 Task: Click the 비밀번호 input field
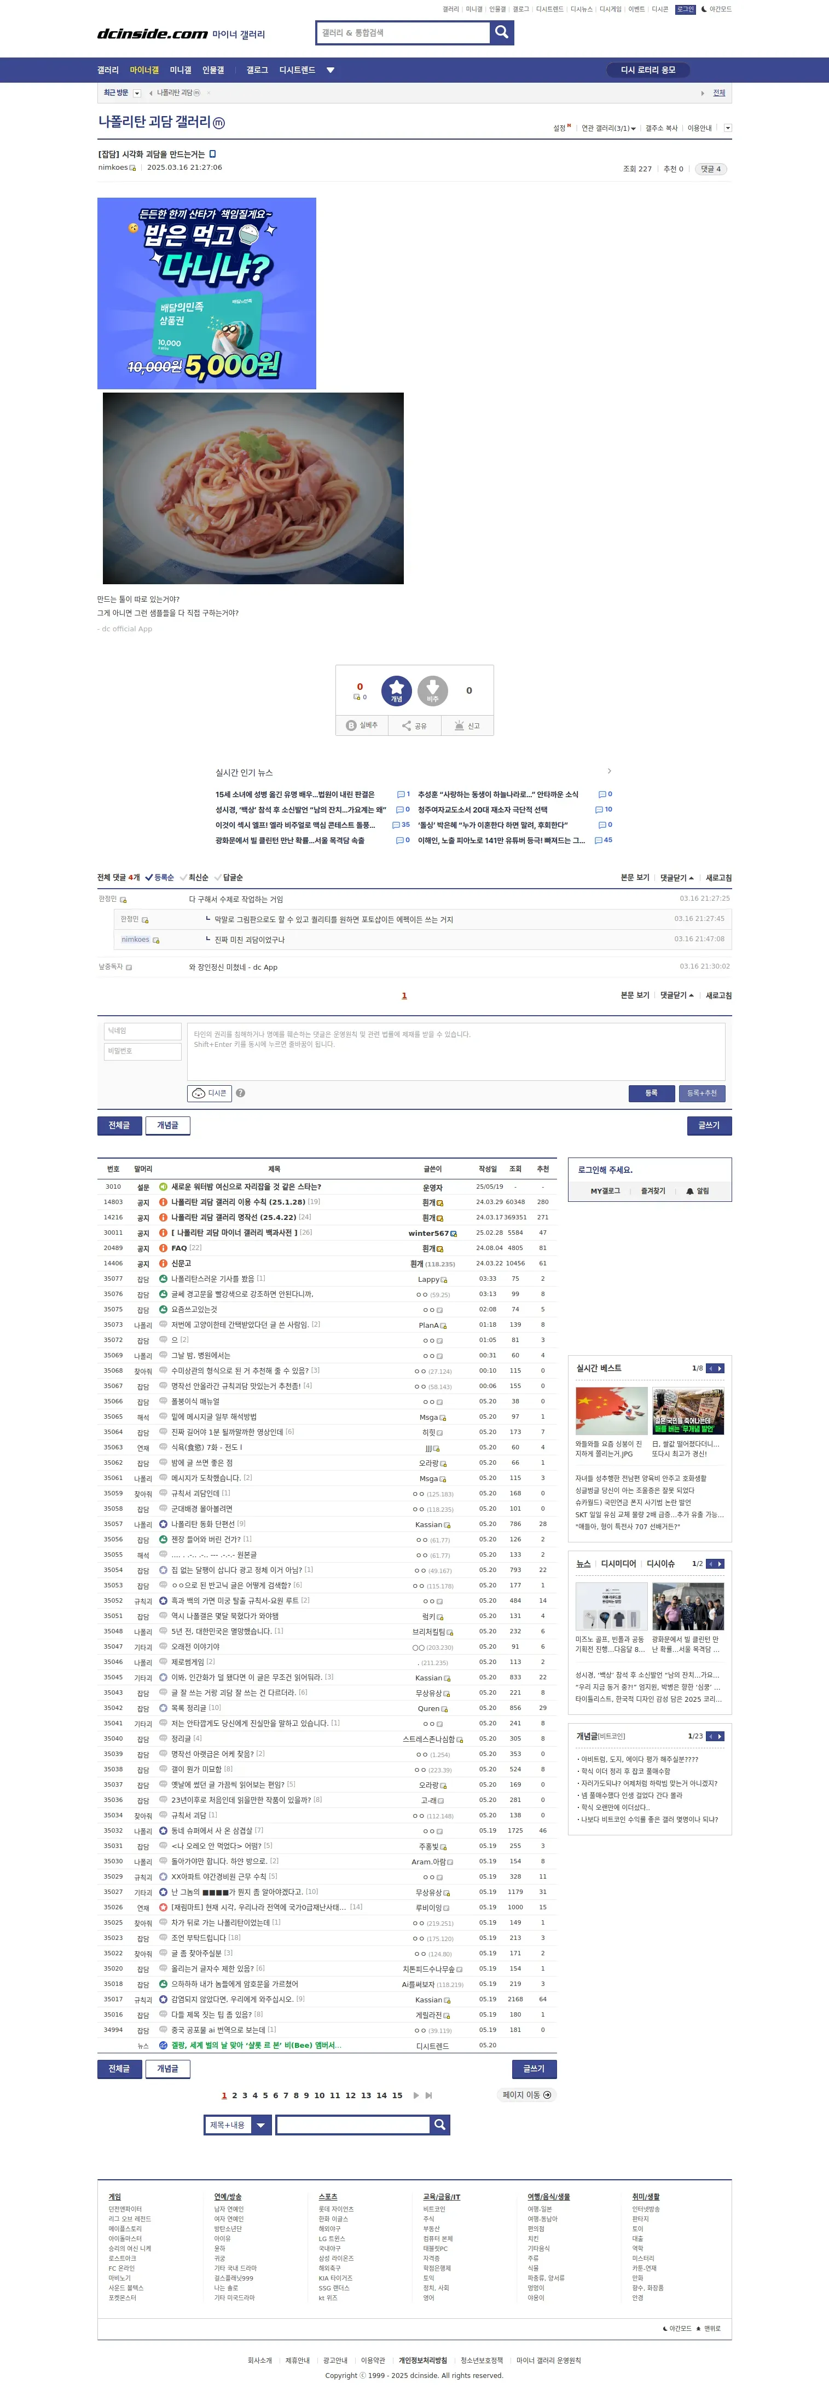click(x=143, y=1051)
